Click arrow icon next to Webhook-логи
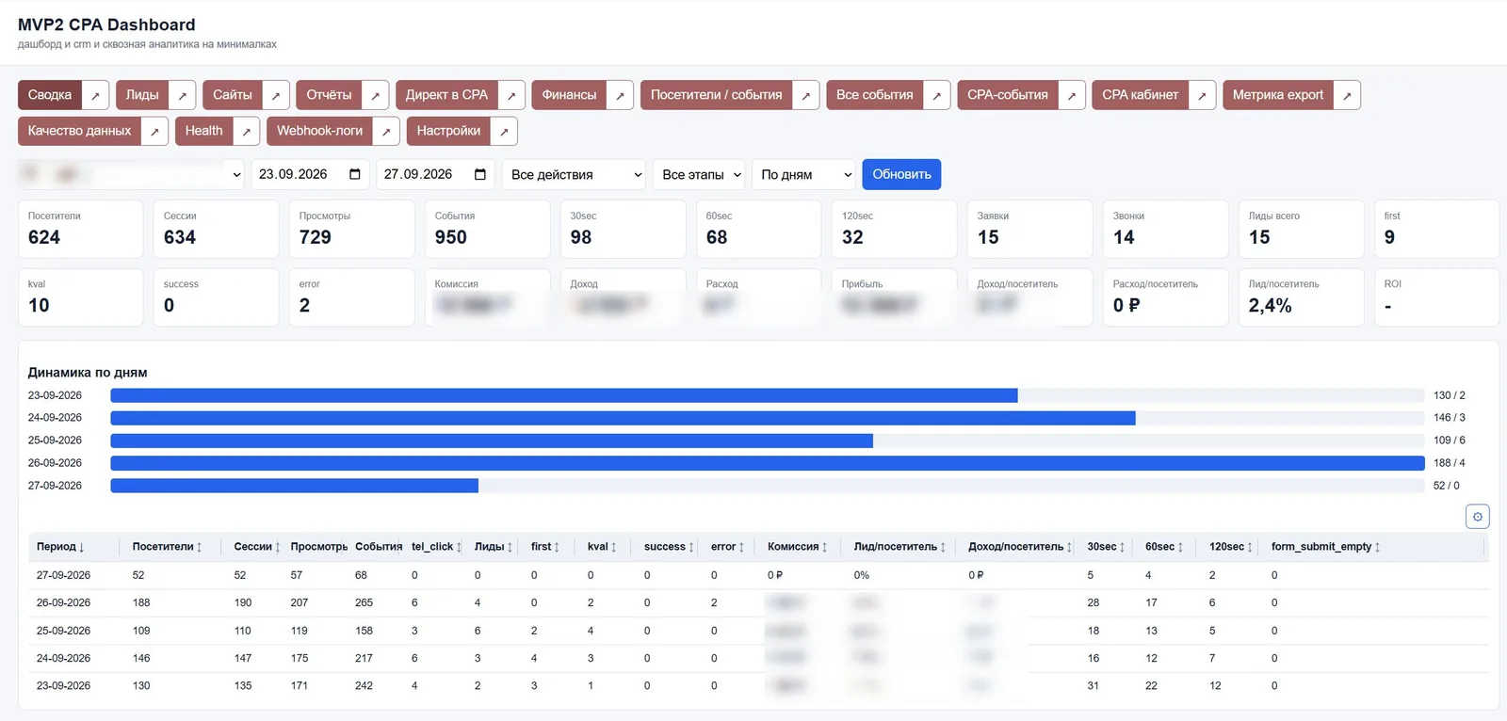This screenshot has height=721, width=1507. click(386, 131)
